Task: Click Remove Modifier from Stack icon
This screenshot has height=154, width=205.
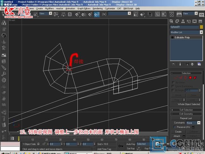Action: tap(192, 64)
